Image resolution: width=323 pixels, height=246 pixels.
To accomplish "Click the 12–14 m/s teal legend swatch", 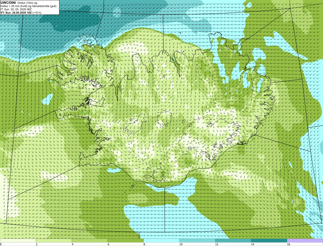I will pos(233,240).
